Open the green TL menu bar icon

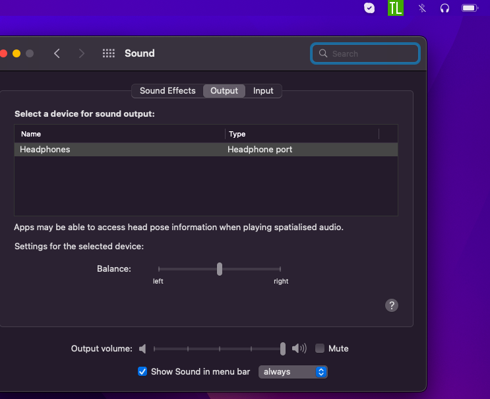(x=396, y=8)
